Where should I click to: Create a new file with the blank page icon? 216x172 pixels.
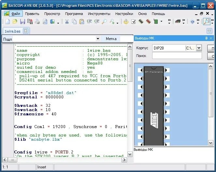pos(7,21)
